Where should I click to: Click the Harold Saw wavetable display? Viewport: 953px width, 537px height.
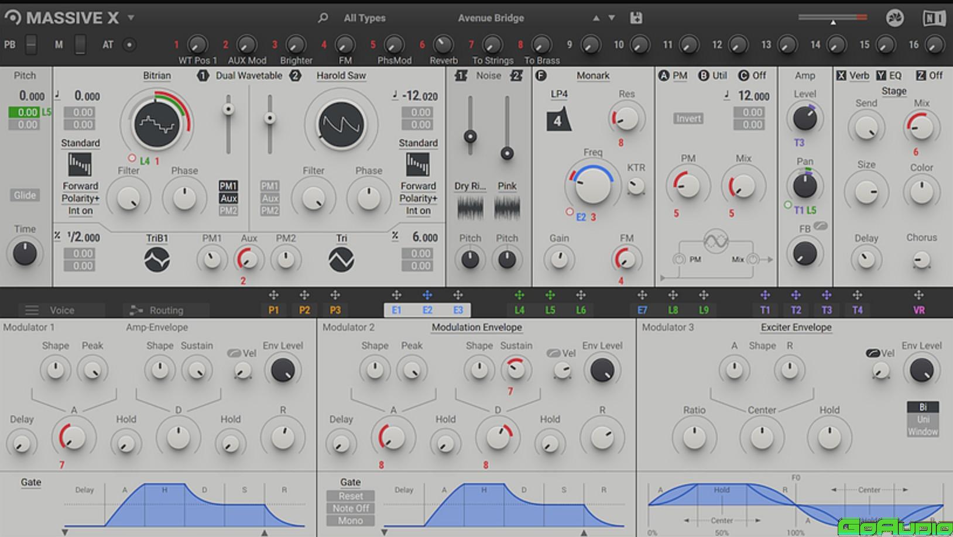tap(341, 124)
